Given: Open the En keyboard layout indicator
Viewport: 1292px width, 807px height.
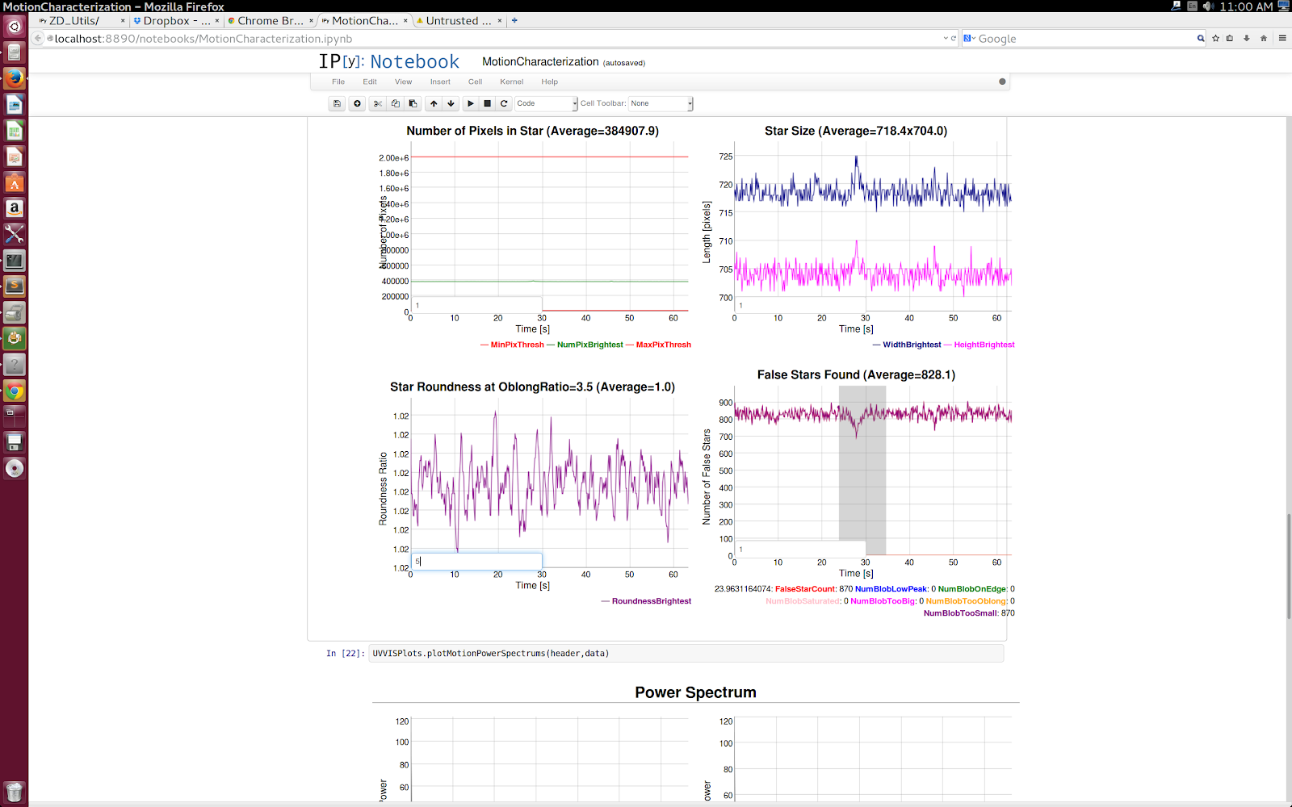Looking at the screenshot, I should coord(1192,6).
